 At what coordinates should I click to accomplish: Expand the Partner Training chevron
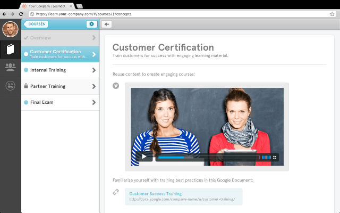93,86
